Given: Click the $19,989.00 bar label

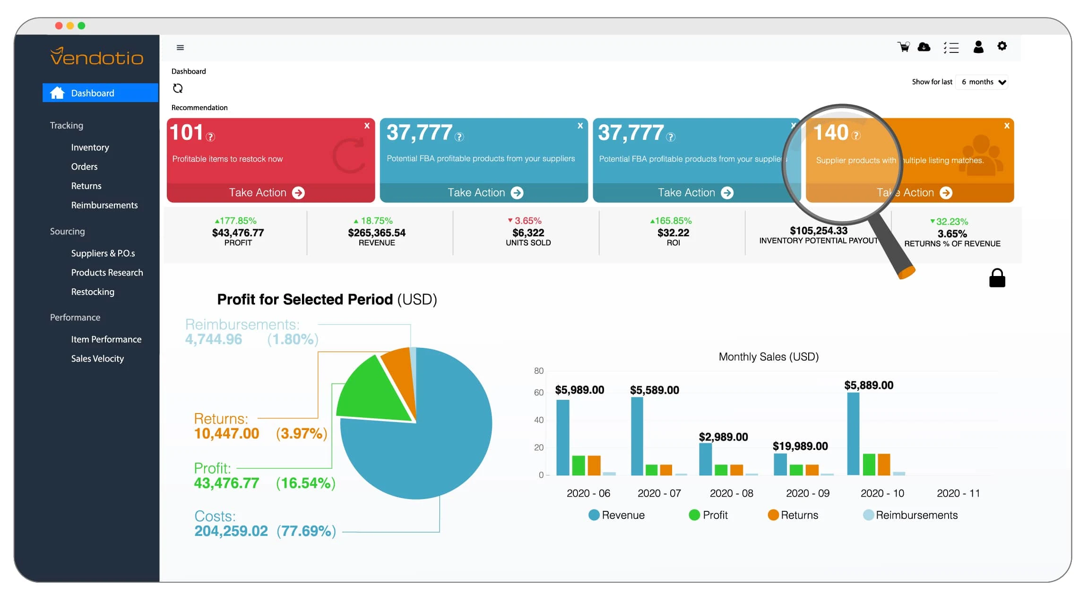Looking at the screenshot, I should point(800,446).
